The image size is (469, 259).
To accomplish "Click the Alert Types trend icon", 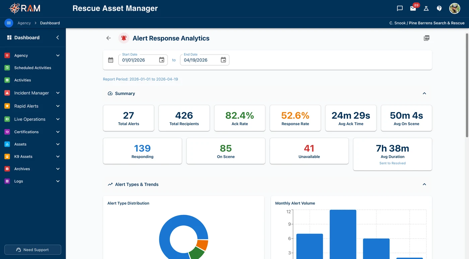I will [x=110, y=184].
